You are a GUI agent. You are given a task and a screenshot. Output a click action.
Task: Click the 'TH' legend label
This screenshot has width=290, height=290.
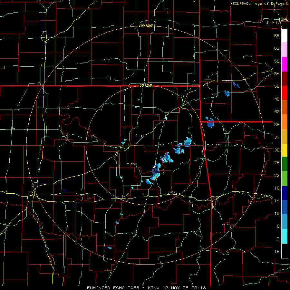277,252
